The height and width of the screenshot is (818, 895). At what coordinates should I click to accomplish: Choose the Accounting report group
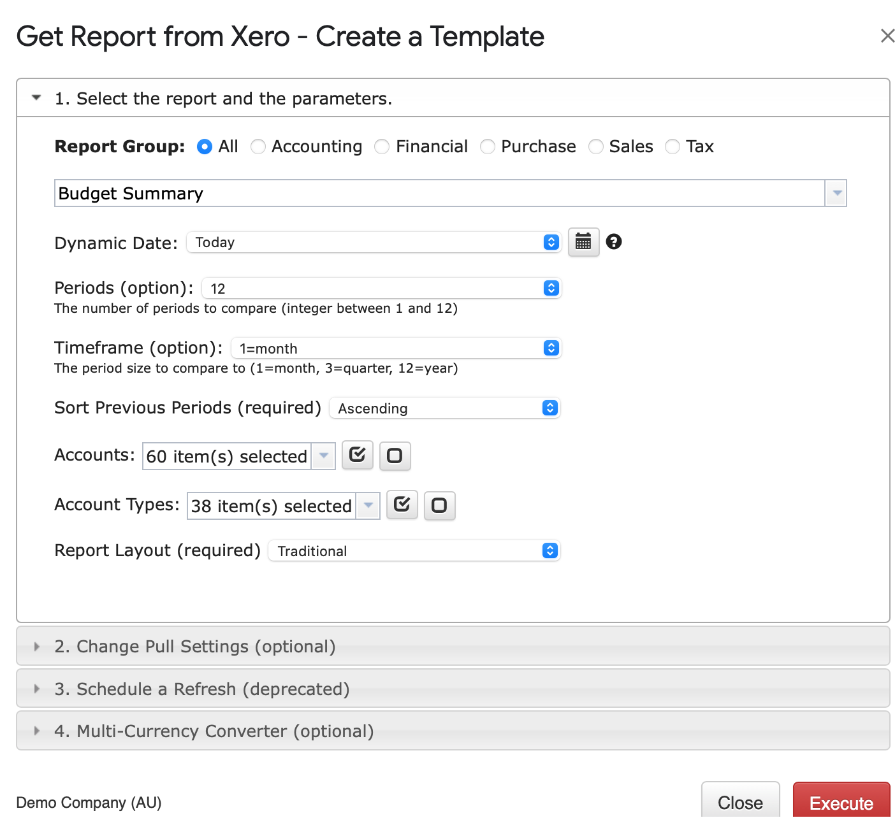click(x=258, y=147)
